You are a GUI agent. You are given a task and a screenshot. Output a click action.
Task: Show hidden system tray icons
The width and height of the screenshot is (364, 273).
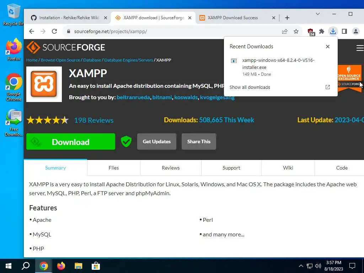(301, 266)
